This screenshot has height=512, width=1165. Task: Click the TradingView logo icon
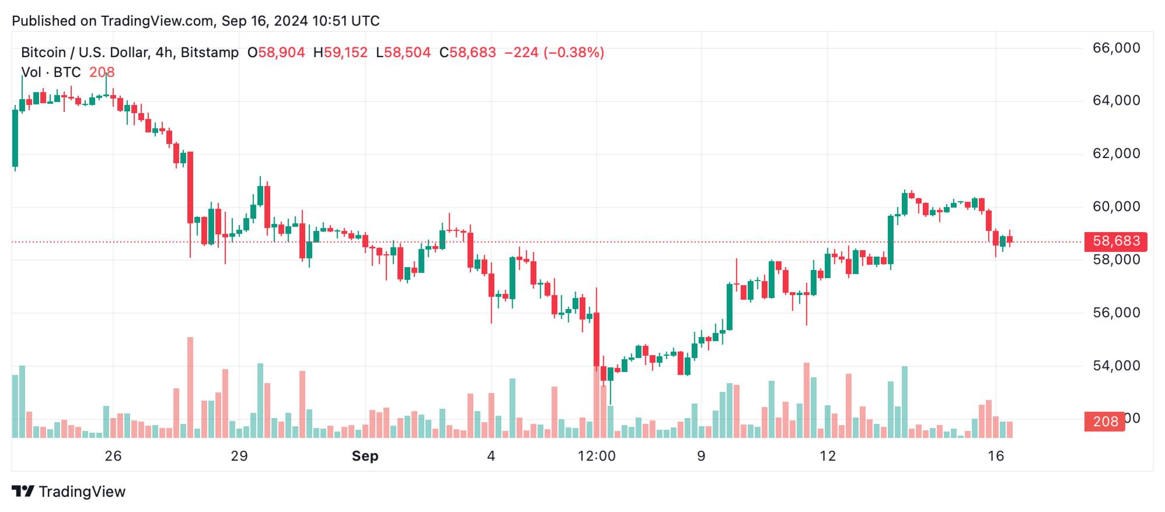23,492
